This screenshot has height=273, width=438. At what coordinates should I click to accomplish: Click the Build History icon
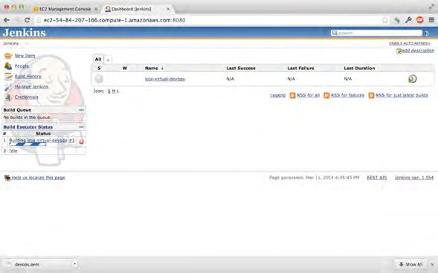tap(8, 77)
